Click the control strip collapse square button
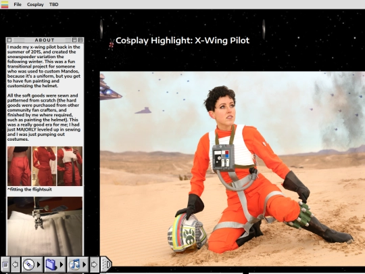The image size is (365, 274). click(5, 265)
